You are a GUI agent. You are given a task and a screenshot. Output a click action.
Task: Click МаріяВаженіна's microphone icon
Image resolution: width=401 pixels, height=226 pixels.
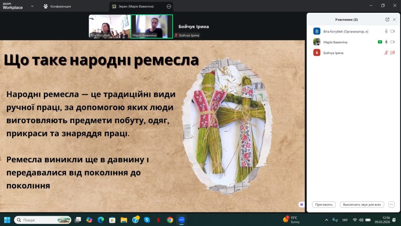point(386,42)
